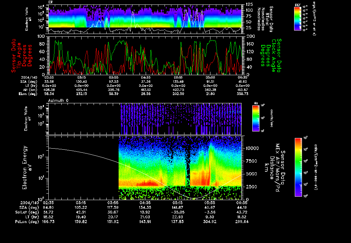351x243 pixels.
Task: Click the altitude value 412.13
Action: point(146,90)
